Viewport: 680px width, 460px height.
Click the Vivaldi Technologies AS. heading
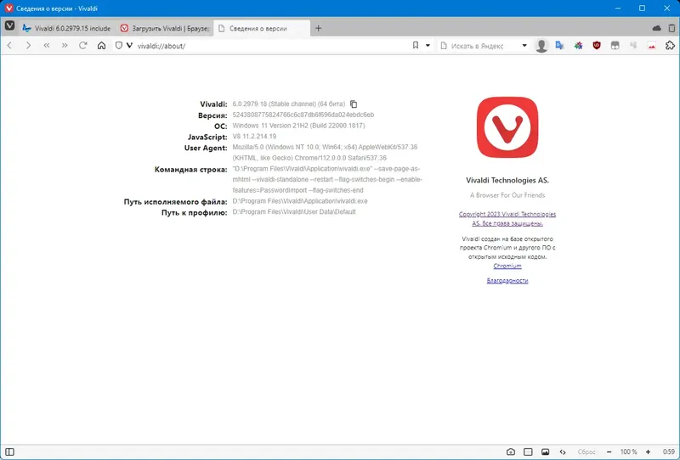507,180
